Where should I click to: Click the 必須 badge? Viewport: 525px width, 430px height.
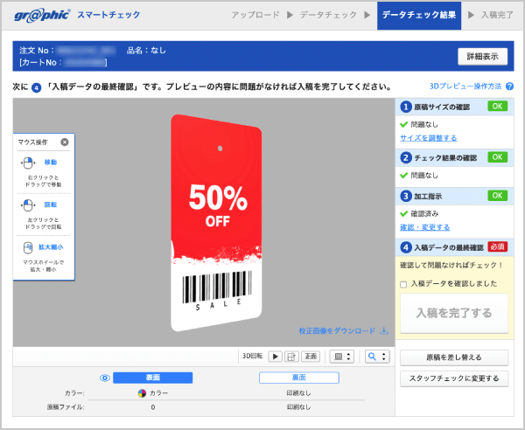[498, 246]
